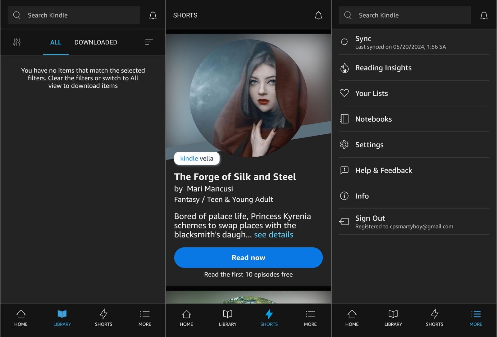Go to Home in Shorts screen navbar
The height and width of the screenshot is (337, 497).
[186, 318]
